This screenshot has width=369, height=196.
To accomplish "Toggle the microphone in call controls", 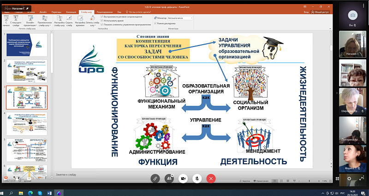I will pyautogui.click(x=197, y=178).
